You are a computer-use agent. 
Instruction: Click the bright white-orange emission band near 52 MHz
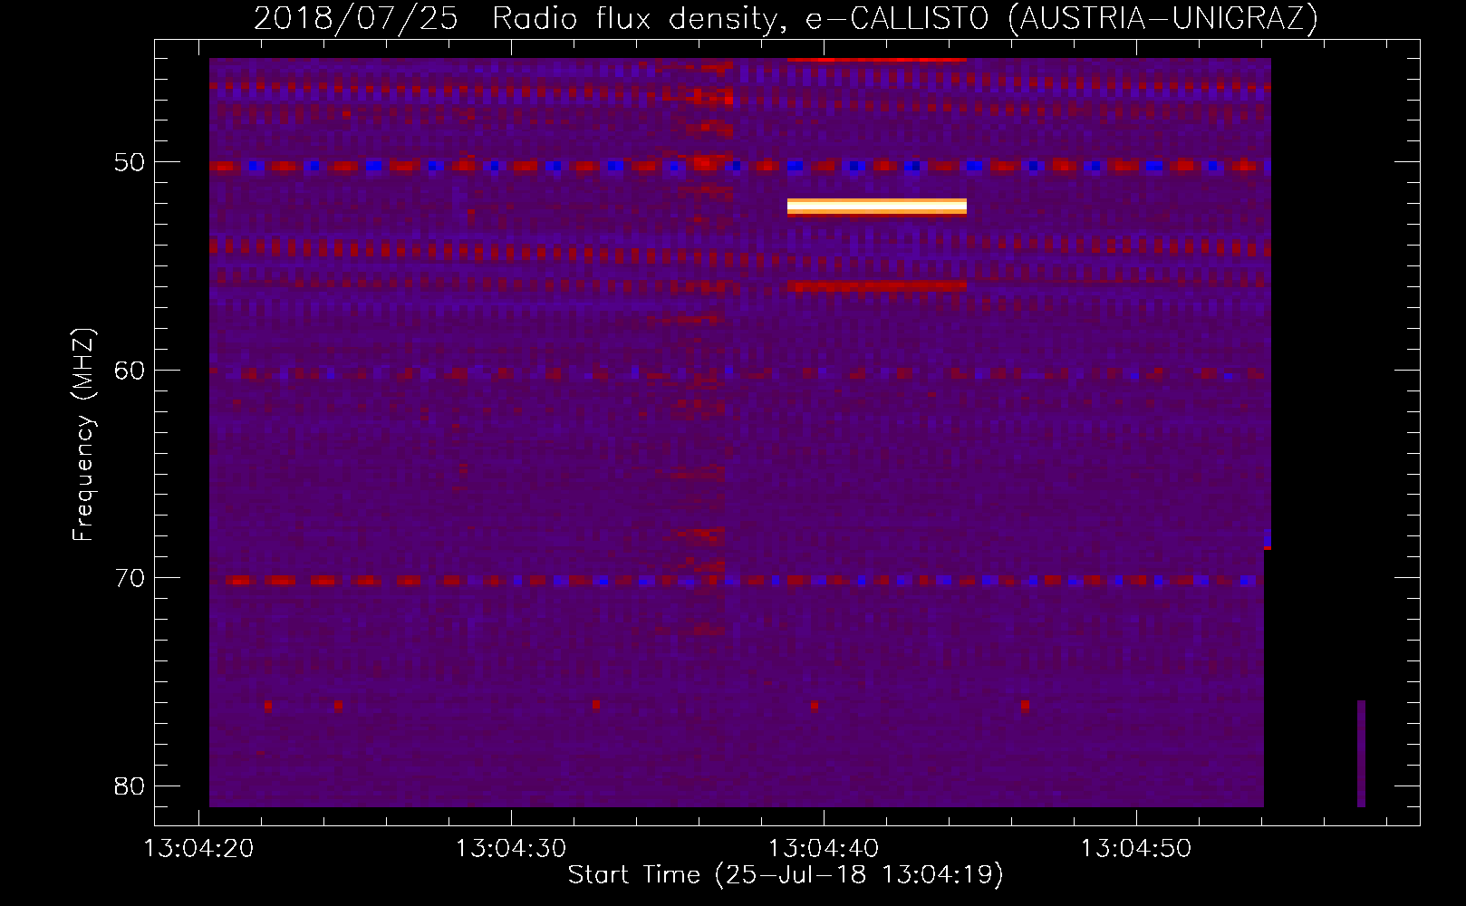pos(877,207)
